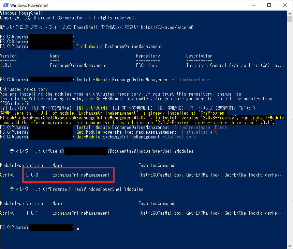This screenshot has height=249, width=293.
Task: Click the -ListAvailable parameter text
Action: click(x=179, y=137)
